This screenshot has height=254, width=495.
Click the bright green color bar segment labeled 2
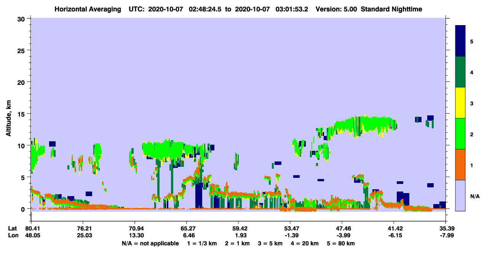coord(460,134)
